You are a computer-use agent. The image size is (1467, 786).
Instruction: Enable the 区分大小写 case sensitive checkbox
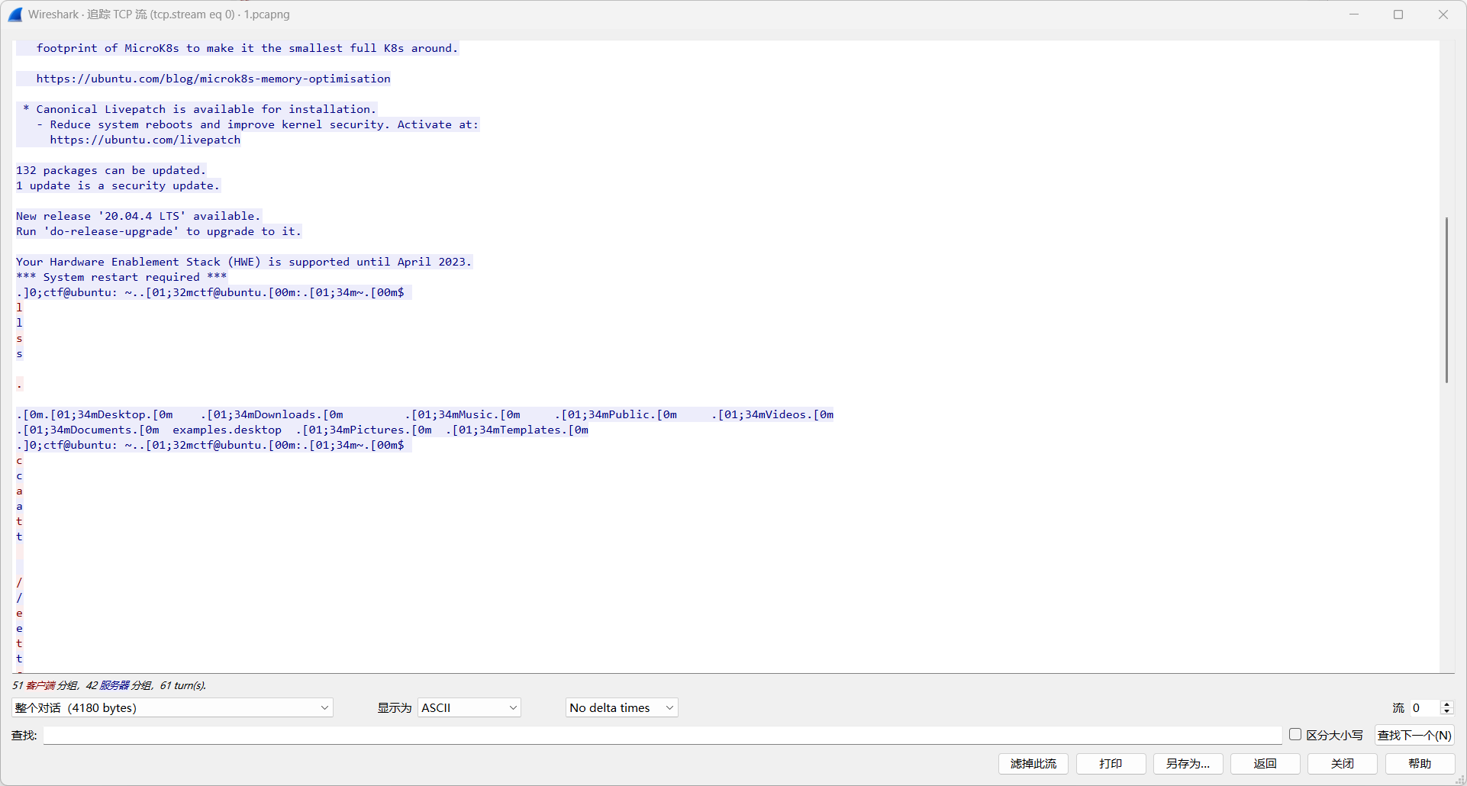[x=1295, y=734]
